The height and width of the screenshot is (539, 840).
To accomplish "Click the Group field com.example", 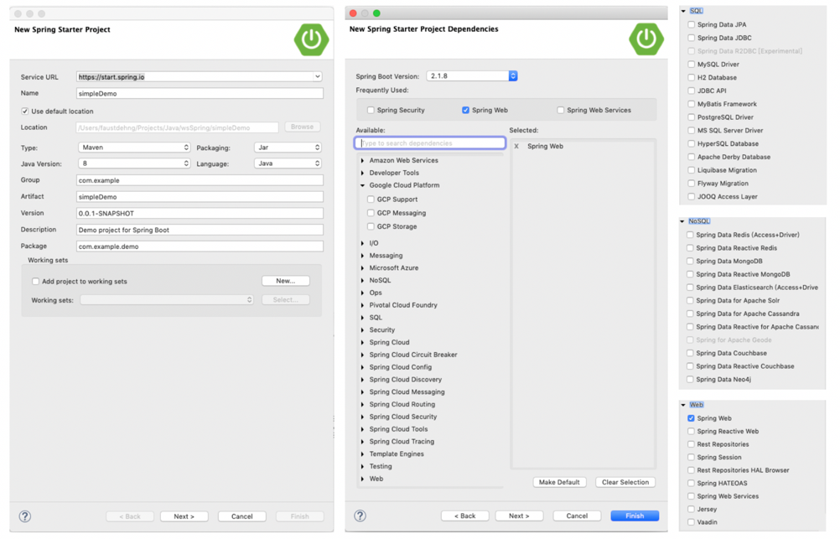I will pos(200,180).
